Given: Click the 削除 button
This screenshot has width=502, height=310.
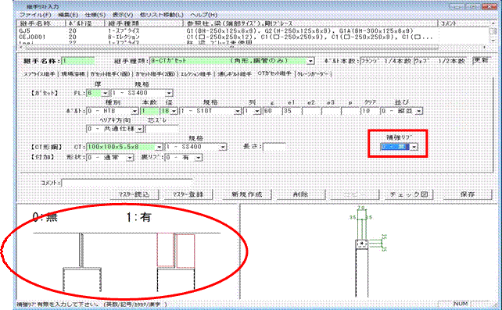Looking at the screenshot, I should pyautogui.click(x=300, y=194).
